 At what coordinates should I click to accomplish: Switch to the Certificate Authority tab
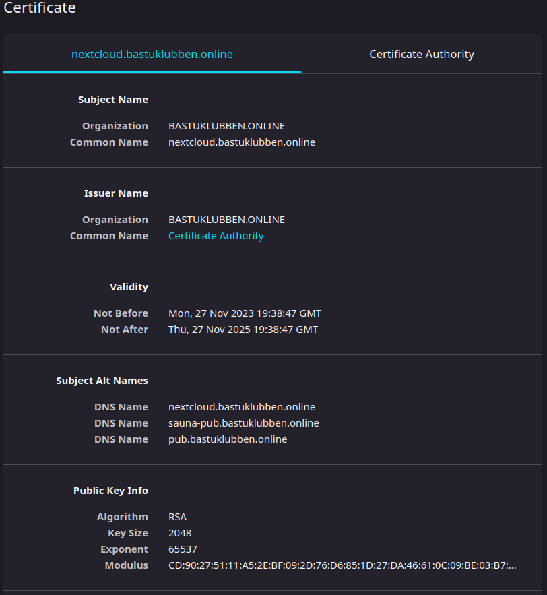[422, 54]
